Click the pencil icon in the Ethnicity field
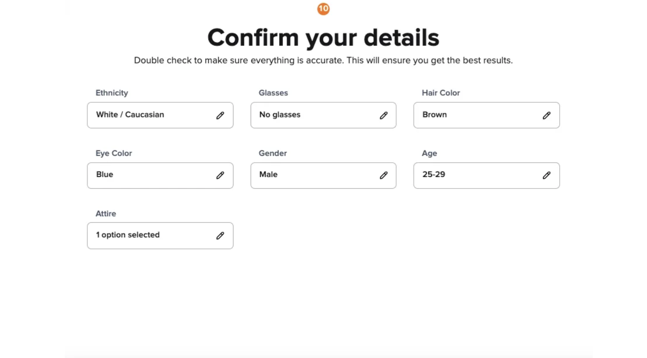The width and height of the screenshot is (647, 358). (220, 115)
